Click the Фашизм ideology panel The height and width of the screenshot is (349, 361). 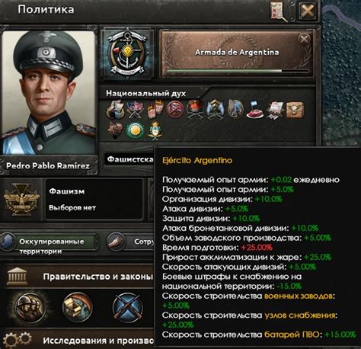[72, 199]
